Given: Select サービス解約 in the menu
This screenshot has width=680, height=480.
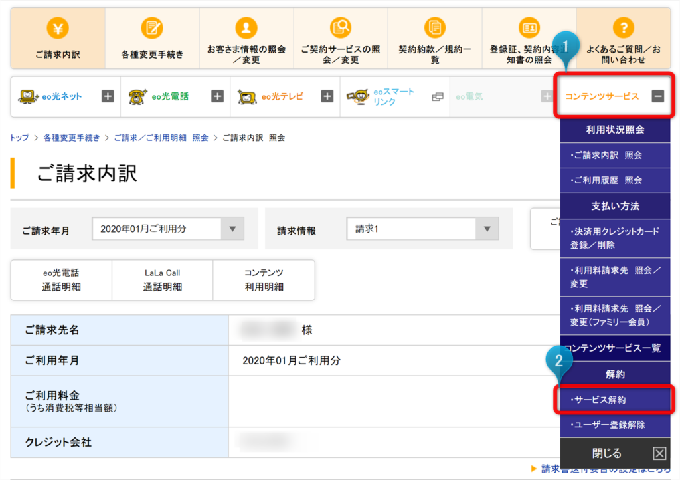Looking at the screenshot, I should coord(614,400).
